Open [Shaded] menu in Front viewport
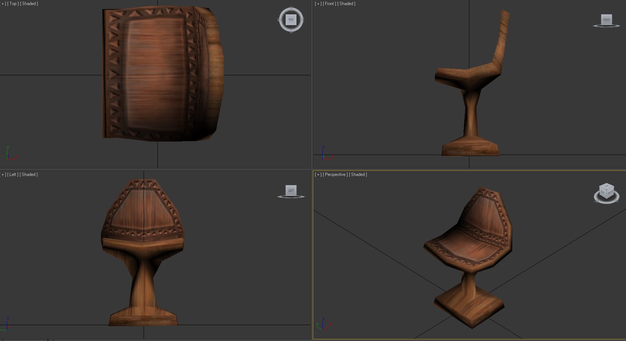Viewport: 626px width, 341px height. pos(346,4)
